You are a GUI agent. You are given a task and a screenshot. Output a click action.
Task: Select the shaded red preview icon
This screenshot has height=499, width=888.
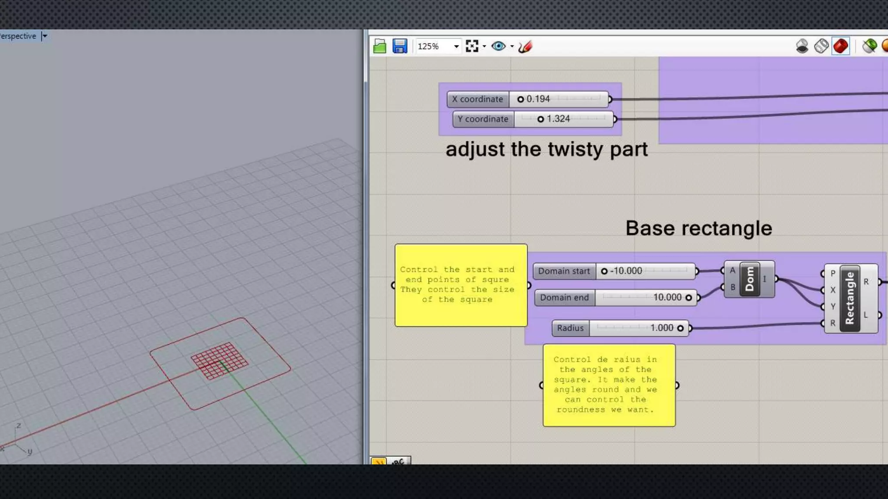[840, 46]
